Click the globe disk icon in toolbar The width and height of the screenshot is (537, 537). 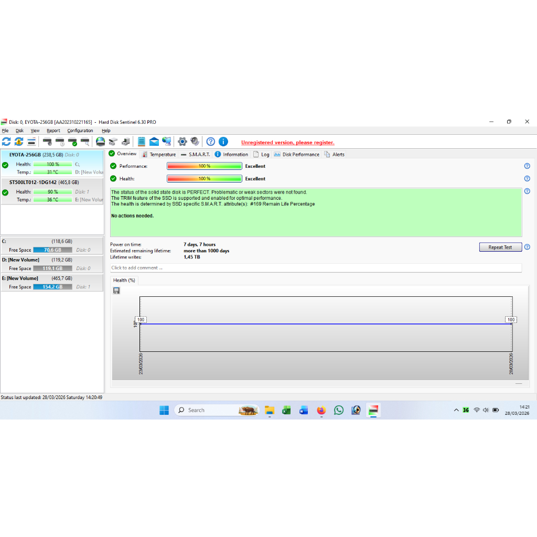pos(100,142)
